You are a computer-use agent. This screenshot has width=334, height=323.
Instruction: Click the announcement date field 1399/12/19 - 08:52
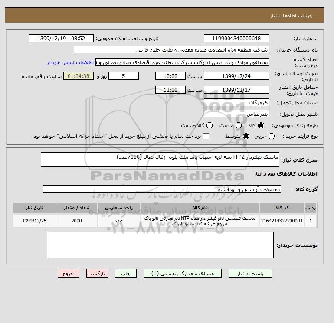tap(61, 38)
